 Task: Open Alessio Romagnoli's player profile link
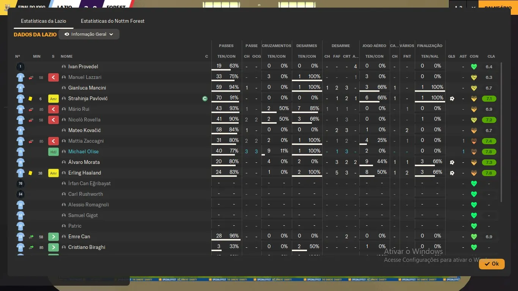click(x=88, y=204)
